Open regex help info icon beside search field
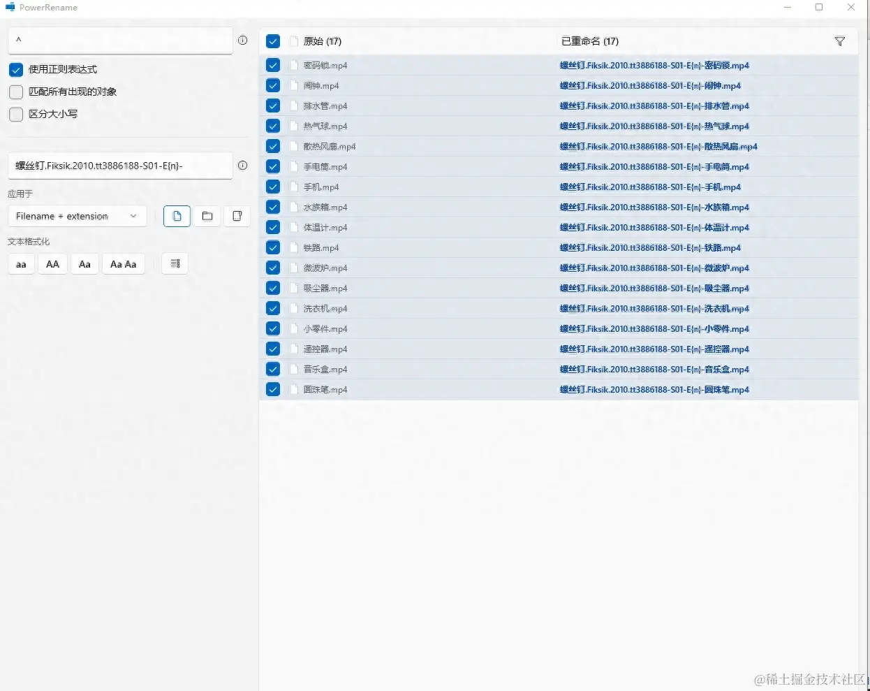The image size is (870, 691). pos(242,41)
